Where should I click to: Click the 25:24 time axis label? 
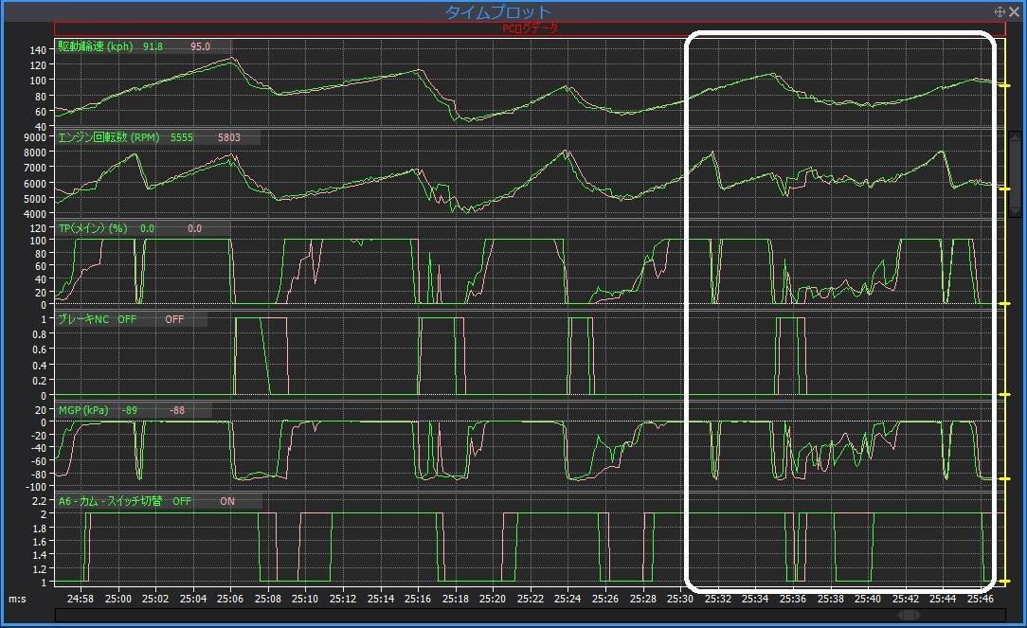tap(568, 599)
